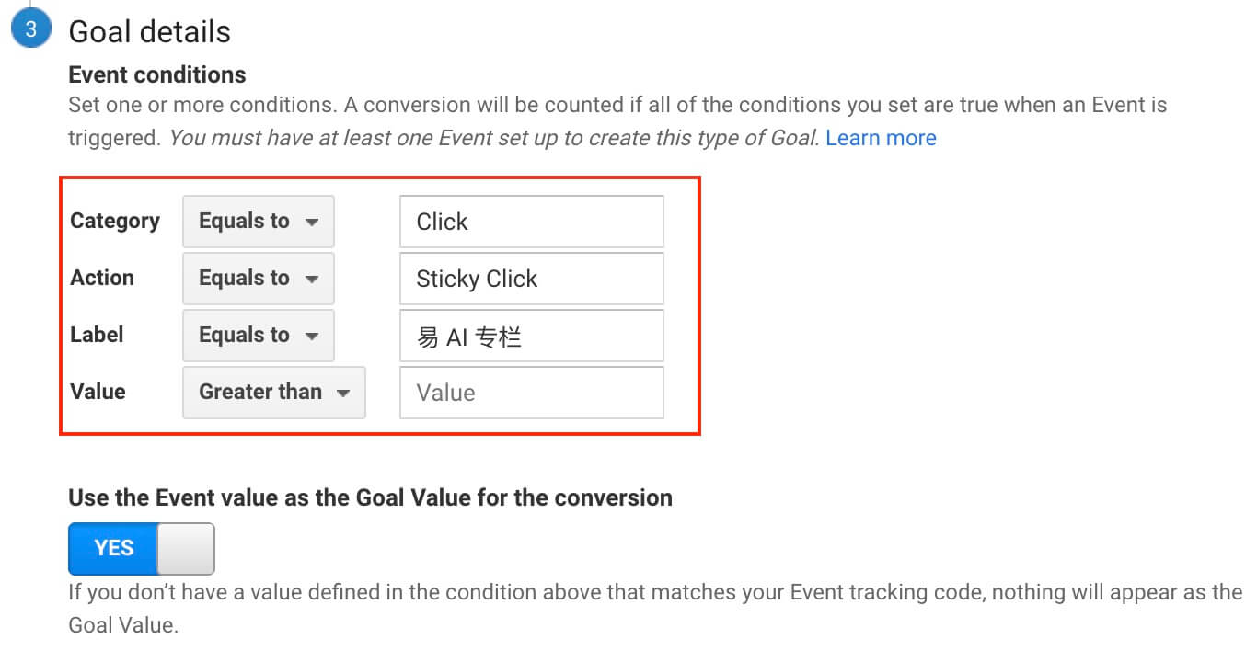Screen dimensions: 1257x662
Task: Click the Category field containing Click
Action: coord(532,222)
